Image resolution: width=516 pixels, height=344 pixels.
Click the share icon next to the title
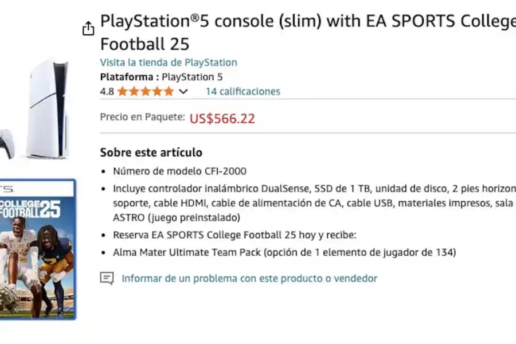(x=88, y=28)
